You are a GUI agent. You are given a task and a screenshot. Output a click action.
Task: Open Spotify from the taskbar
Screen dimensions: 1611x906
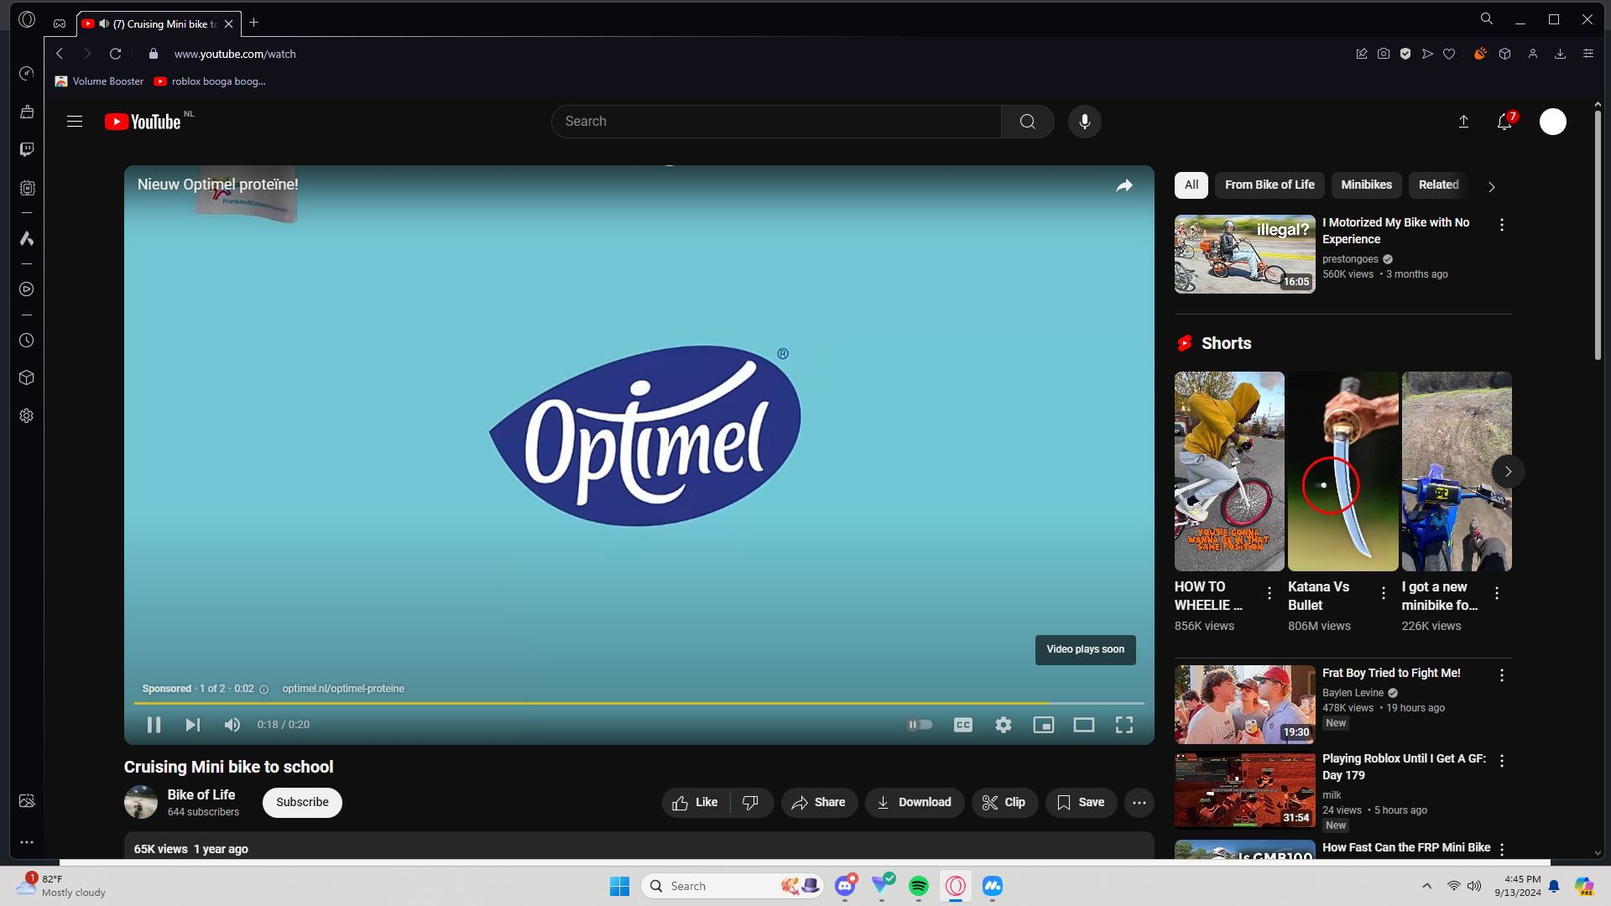point(919,886)
